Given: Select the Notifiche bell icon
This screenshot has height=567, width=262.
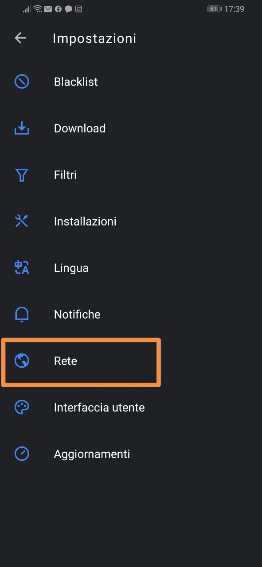Looking at the screenshot, I should point(21,314).
